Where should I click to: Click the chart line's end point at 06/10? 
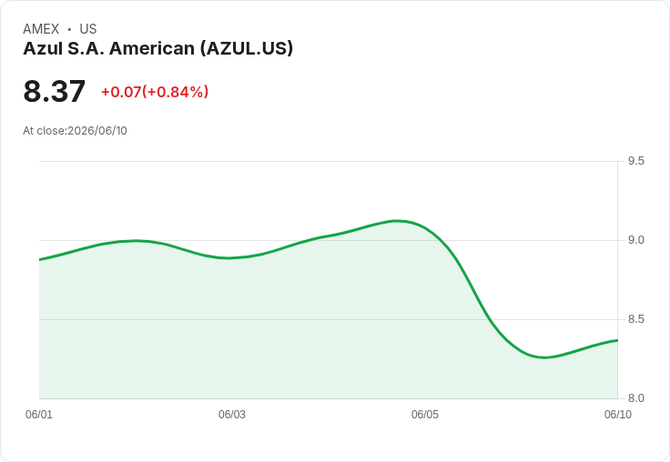(617, 340)
